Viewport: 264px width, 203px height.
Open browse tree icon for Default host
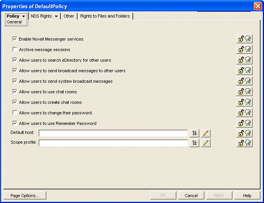coord(194,133)
